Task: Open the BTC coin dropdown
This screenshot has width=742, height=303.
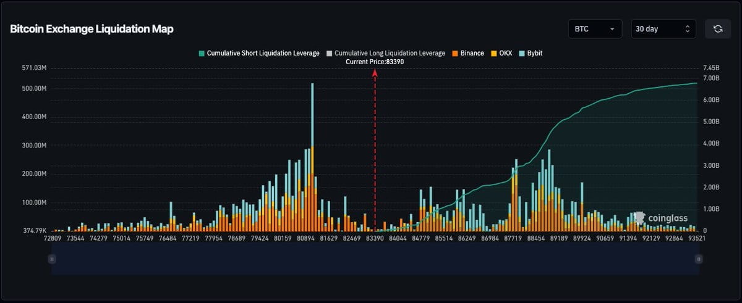Action: click(x=595, y=29)
